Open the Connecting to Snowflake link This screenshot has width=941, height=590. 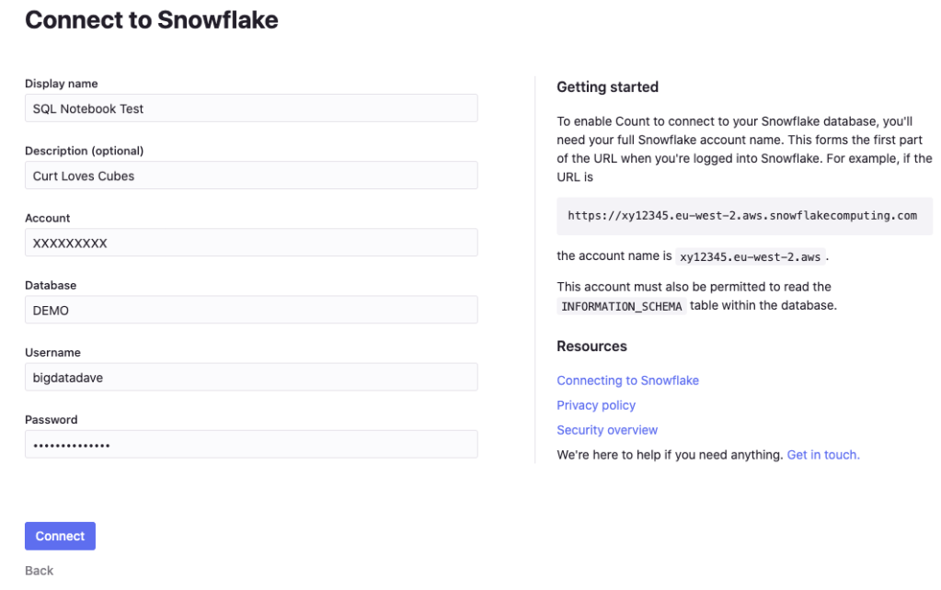coord(627,380)
